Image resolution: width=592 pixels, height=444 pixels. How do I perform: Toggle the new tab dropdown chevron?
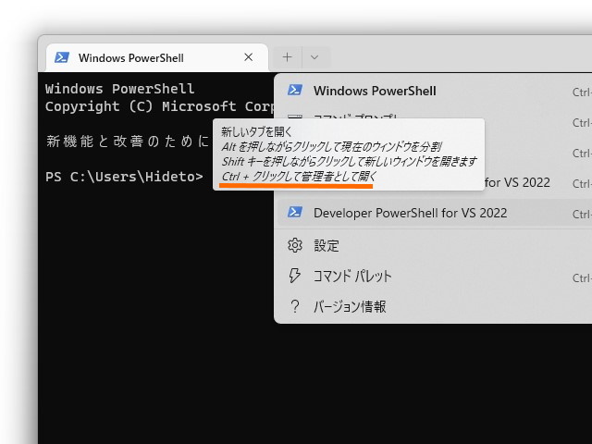[x=314, y=57]
